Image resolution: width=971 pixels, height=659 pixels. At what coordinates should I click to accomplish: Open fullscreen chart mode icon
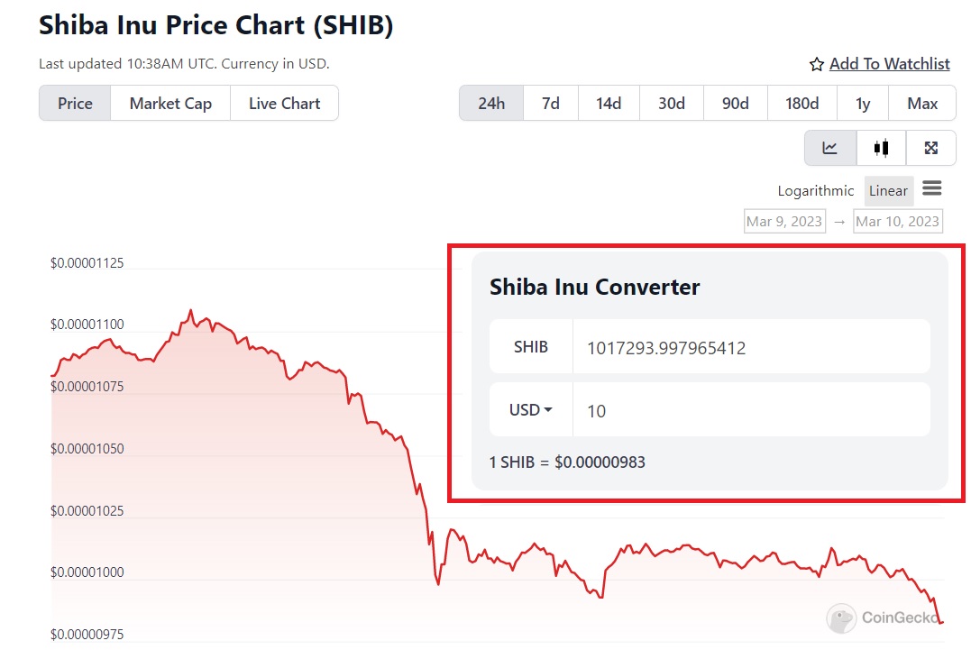931,148
